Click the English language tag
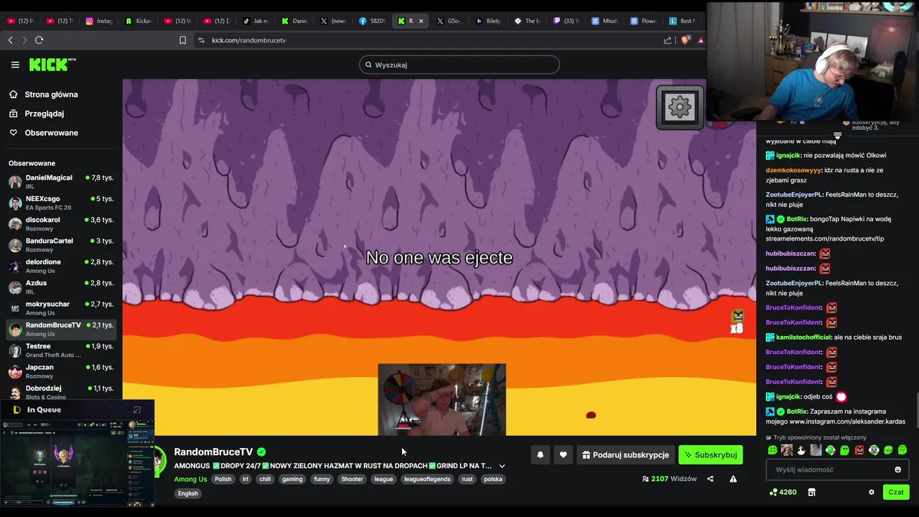 coord(188,493)
